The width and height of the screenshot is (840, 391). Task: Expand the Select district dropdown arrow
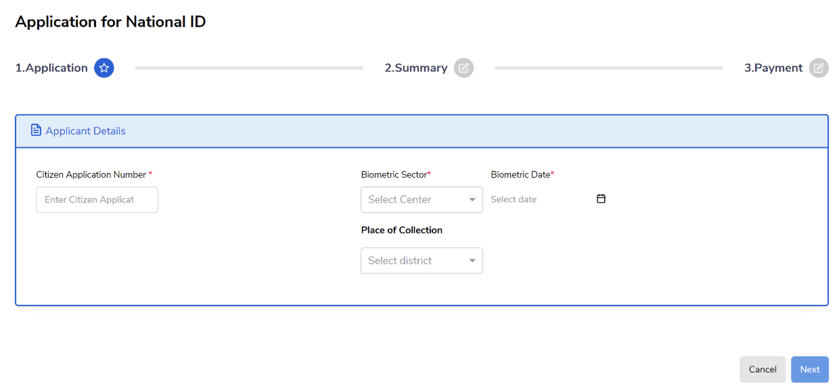[472, 260]
